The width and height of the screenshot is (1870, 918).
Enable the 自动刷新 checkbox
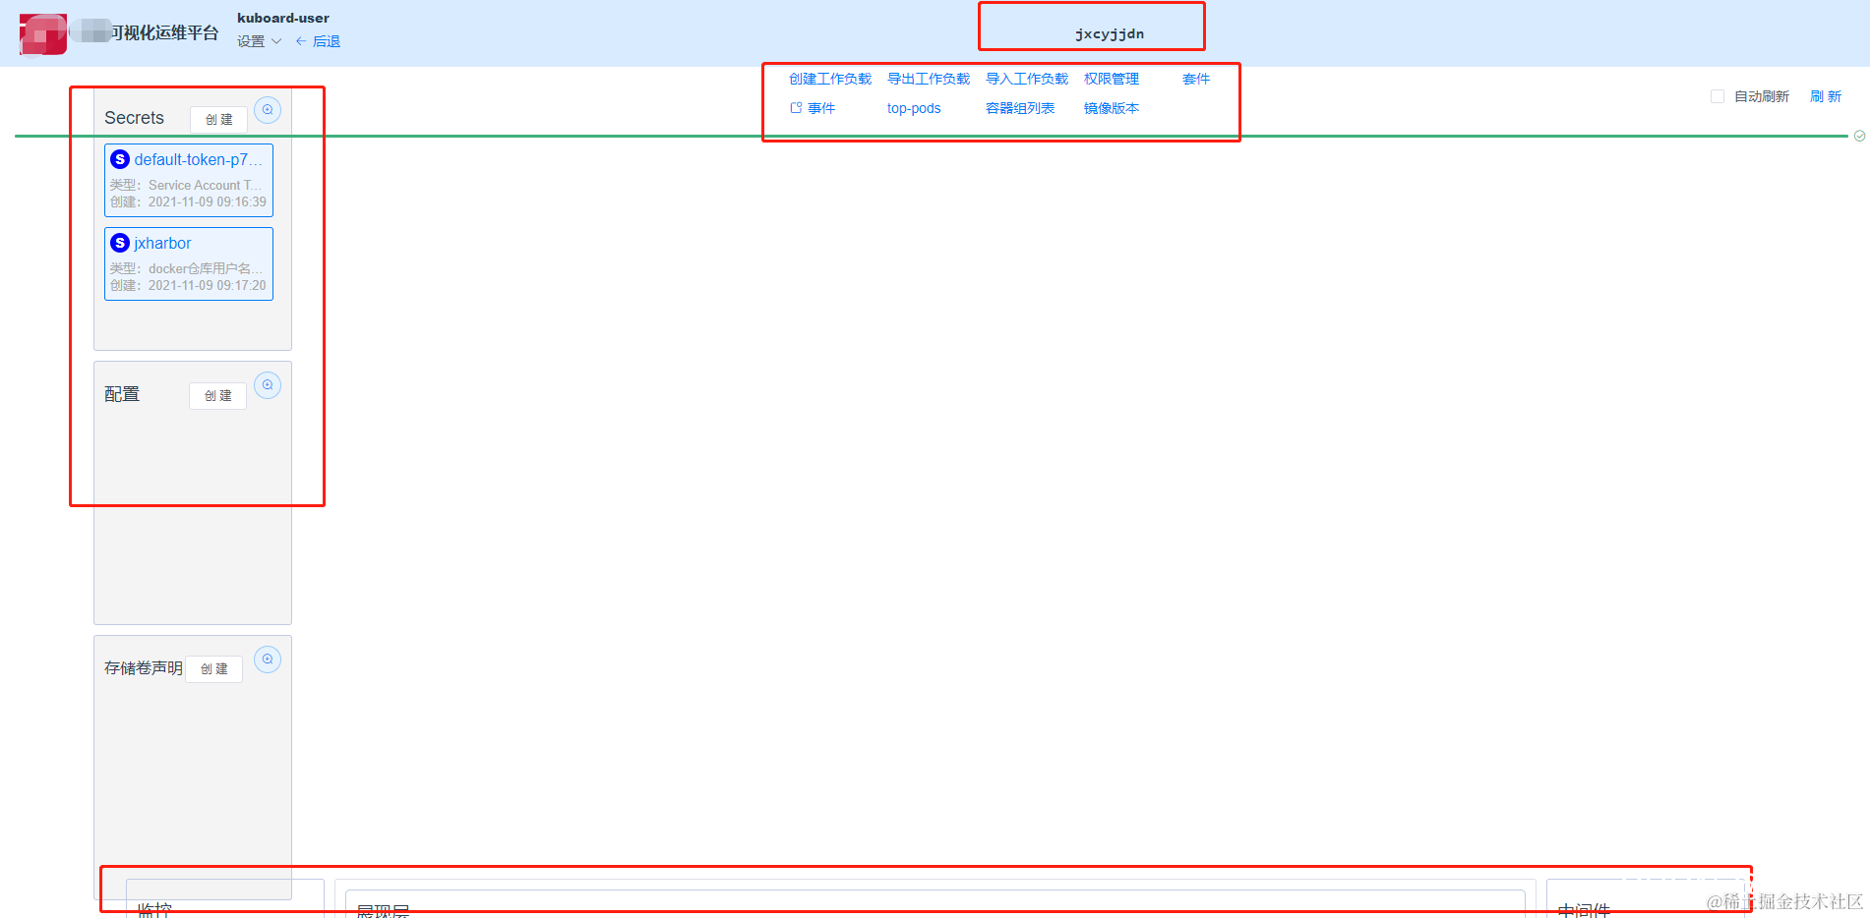point(1718,96)
